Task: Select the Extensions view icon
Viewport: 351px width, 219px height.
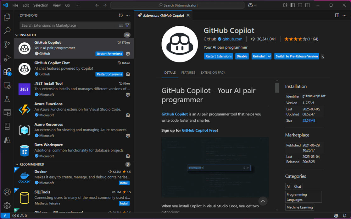Action: [7, 72]
